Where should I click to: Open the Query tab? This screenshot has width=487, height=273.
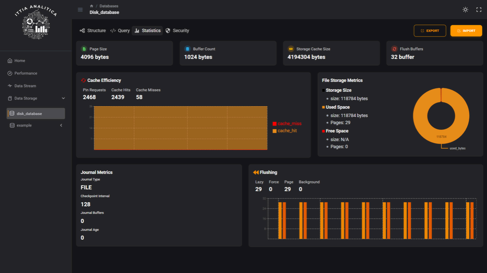tap(120, 31)
